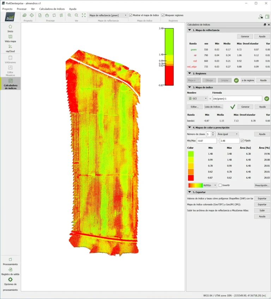Click the third Procesar toolbar icon

54,15
